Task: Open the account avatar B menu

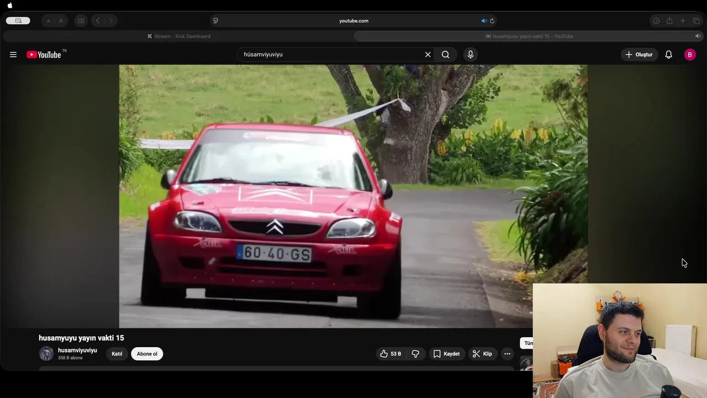Action: pos(690,55)
